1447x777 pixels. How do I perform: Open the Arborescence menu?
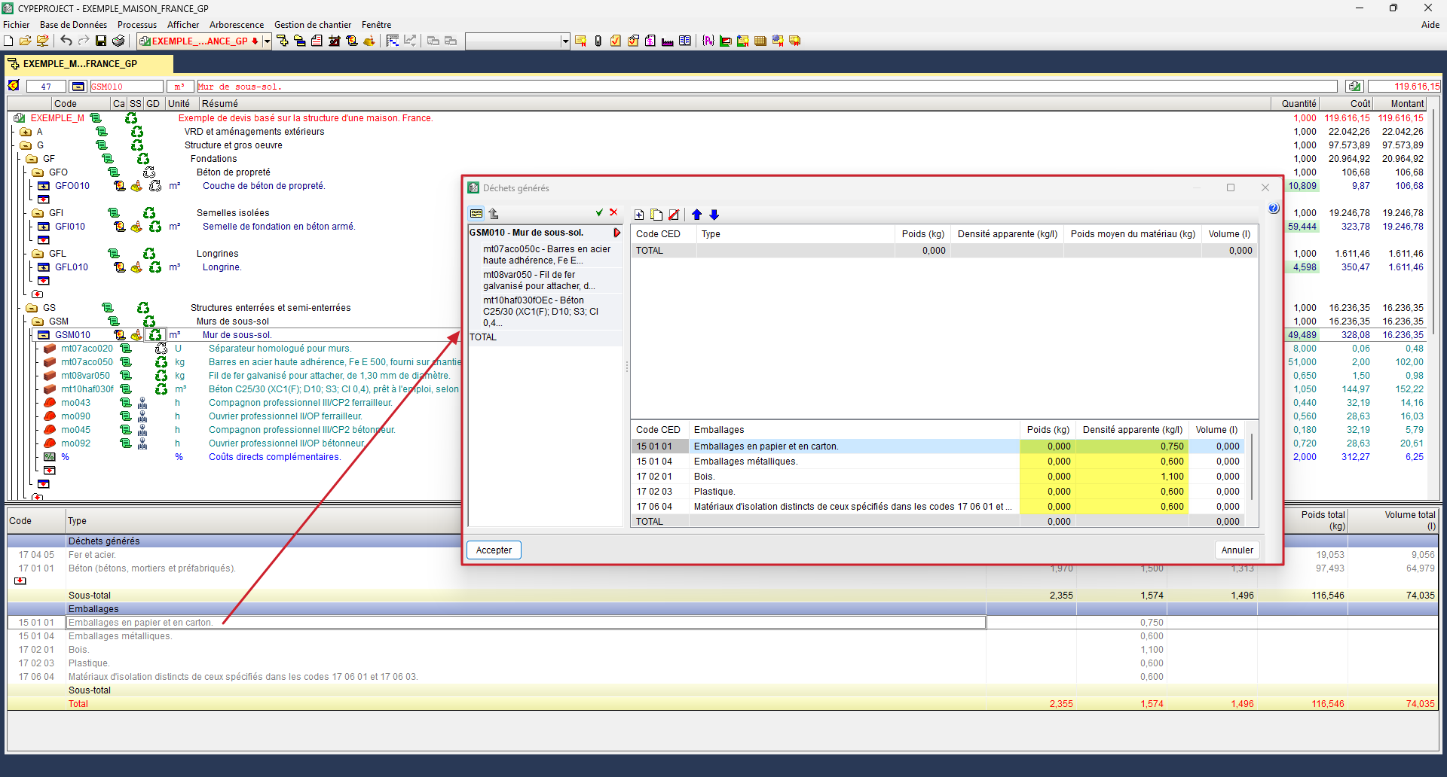click(x=236, y=25)
